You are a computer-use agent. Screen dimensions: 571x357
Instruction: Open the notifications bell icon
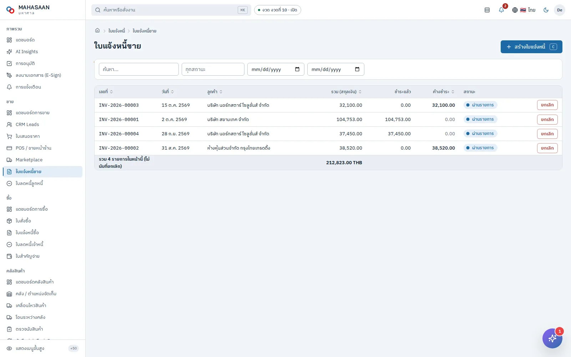(x=501, y=10)
